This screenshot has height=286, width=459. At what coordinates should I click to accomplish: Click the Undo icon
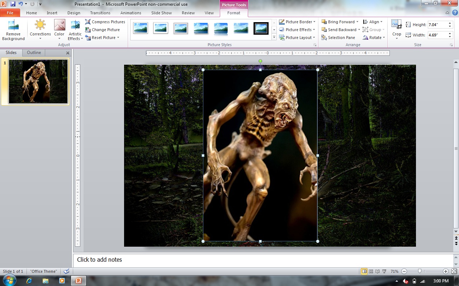[20, 4]
